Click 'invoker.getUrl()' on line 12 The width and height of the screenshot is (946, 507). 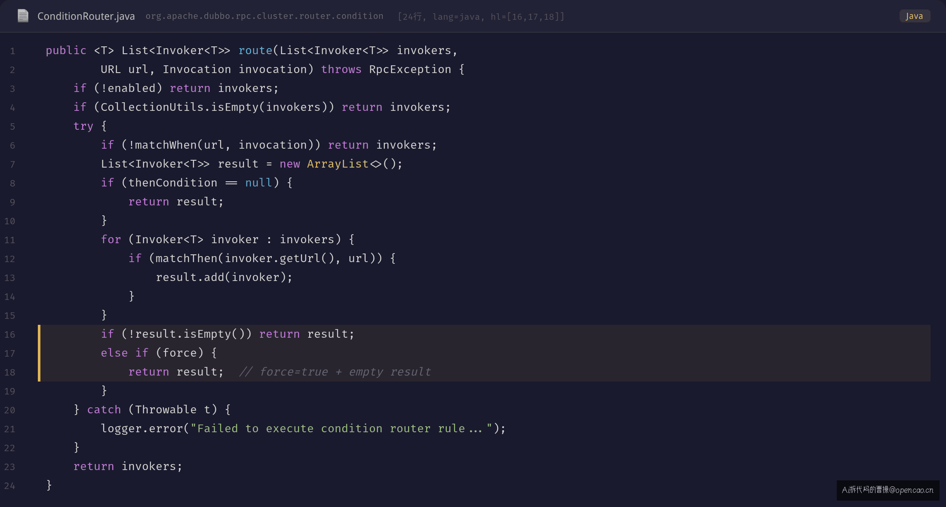point(279,258)
